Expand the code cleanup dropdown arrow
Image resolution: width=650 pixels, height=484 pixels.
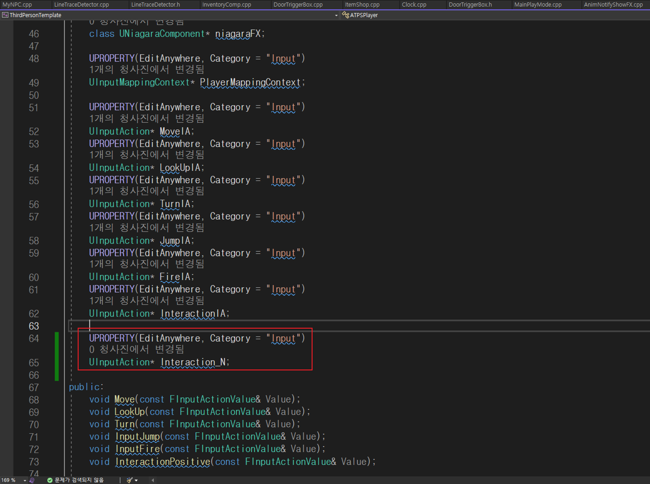(136, 480)
